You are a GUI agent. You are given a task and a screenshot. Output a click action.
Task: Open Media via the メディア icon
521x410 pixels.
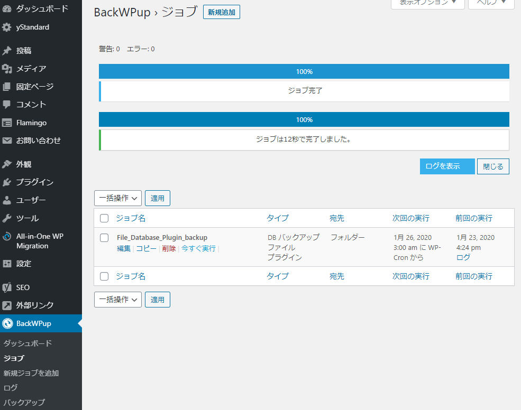click(x=7, y=69)
